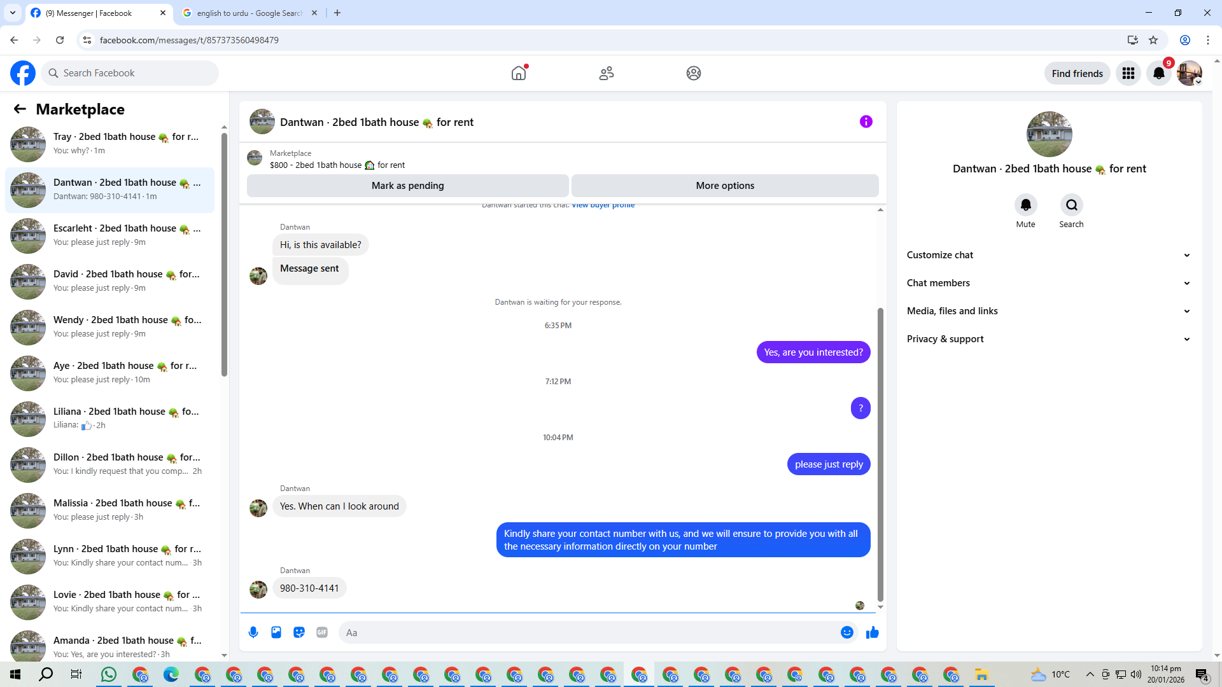The width and height of the screenshot is (1222, 687).
Task: Expand Customize chat section
Action: [1049, 255]
